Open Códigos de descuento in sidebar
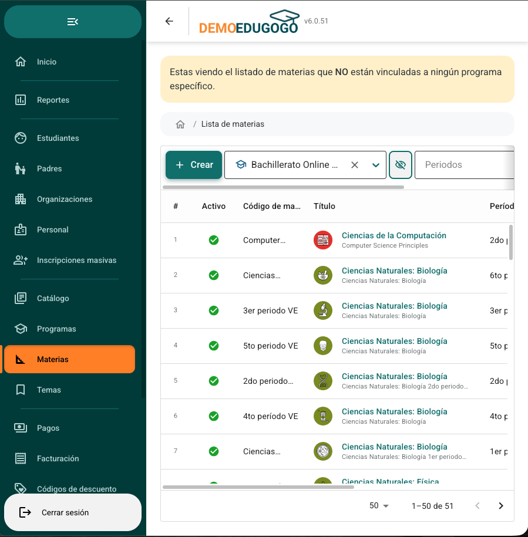The width and height of the screenshot is (528, 537). coord(69,489)
